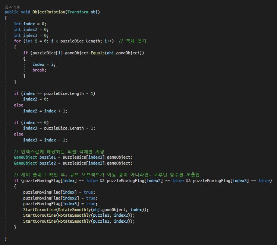Image resolution: width=277 pixels, height=245 pixels.
Task: Select the Transform parameter type
Action: [78, 12]
